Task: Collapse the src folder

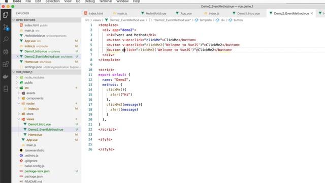Action: 17,88
